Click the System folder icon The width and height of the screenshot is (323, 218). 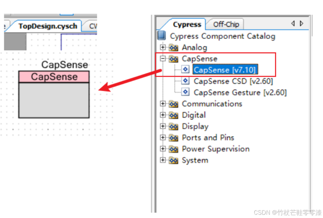tap(174, 161)
